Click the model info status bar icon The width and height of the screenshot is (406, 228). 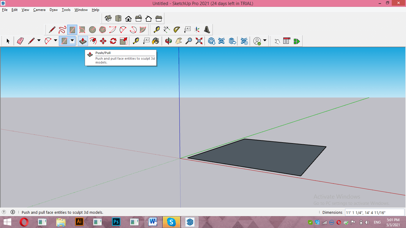click(13, 212)
